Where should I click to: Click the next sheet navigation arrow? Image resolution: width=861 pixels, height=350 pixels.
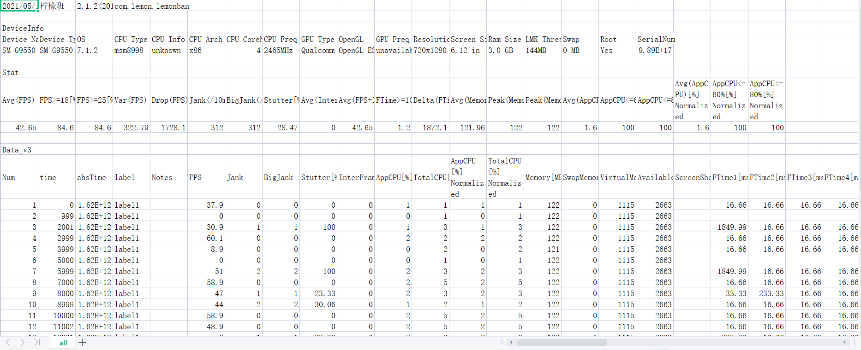tap(23, 342)
